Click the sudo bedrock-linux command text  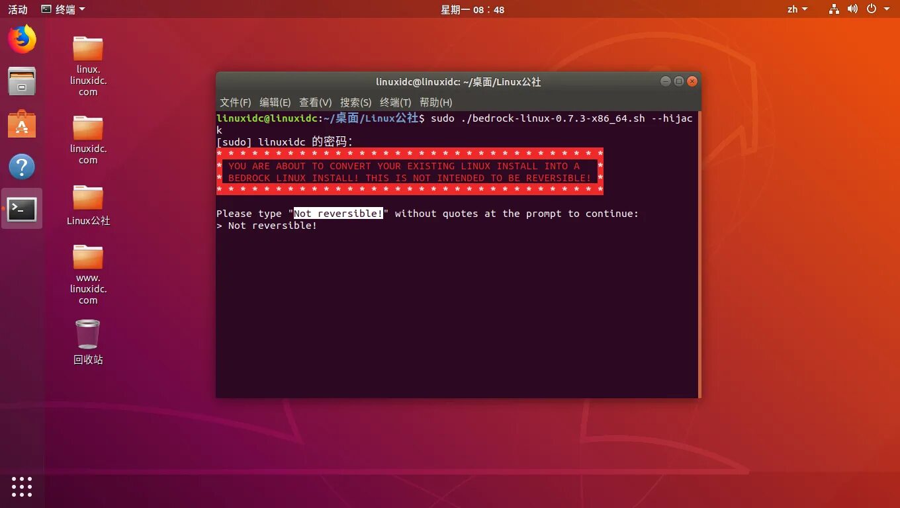click(x=562, y=118)
